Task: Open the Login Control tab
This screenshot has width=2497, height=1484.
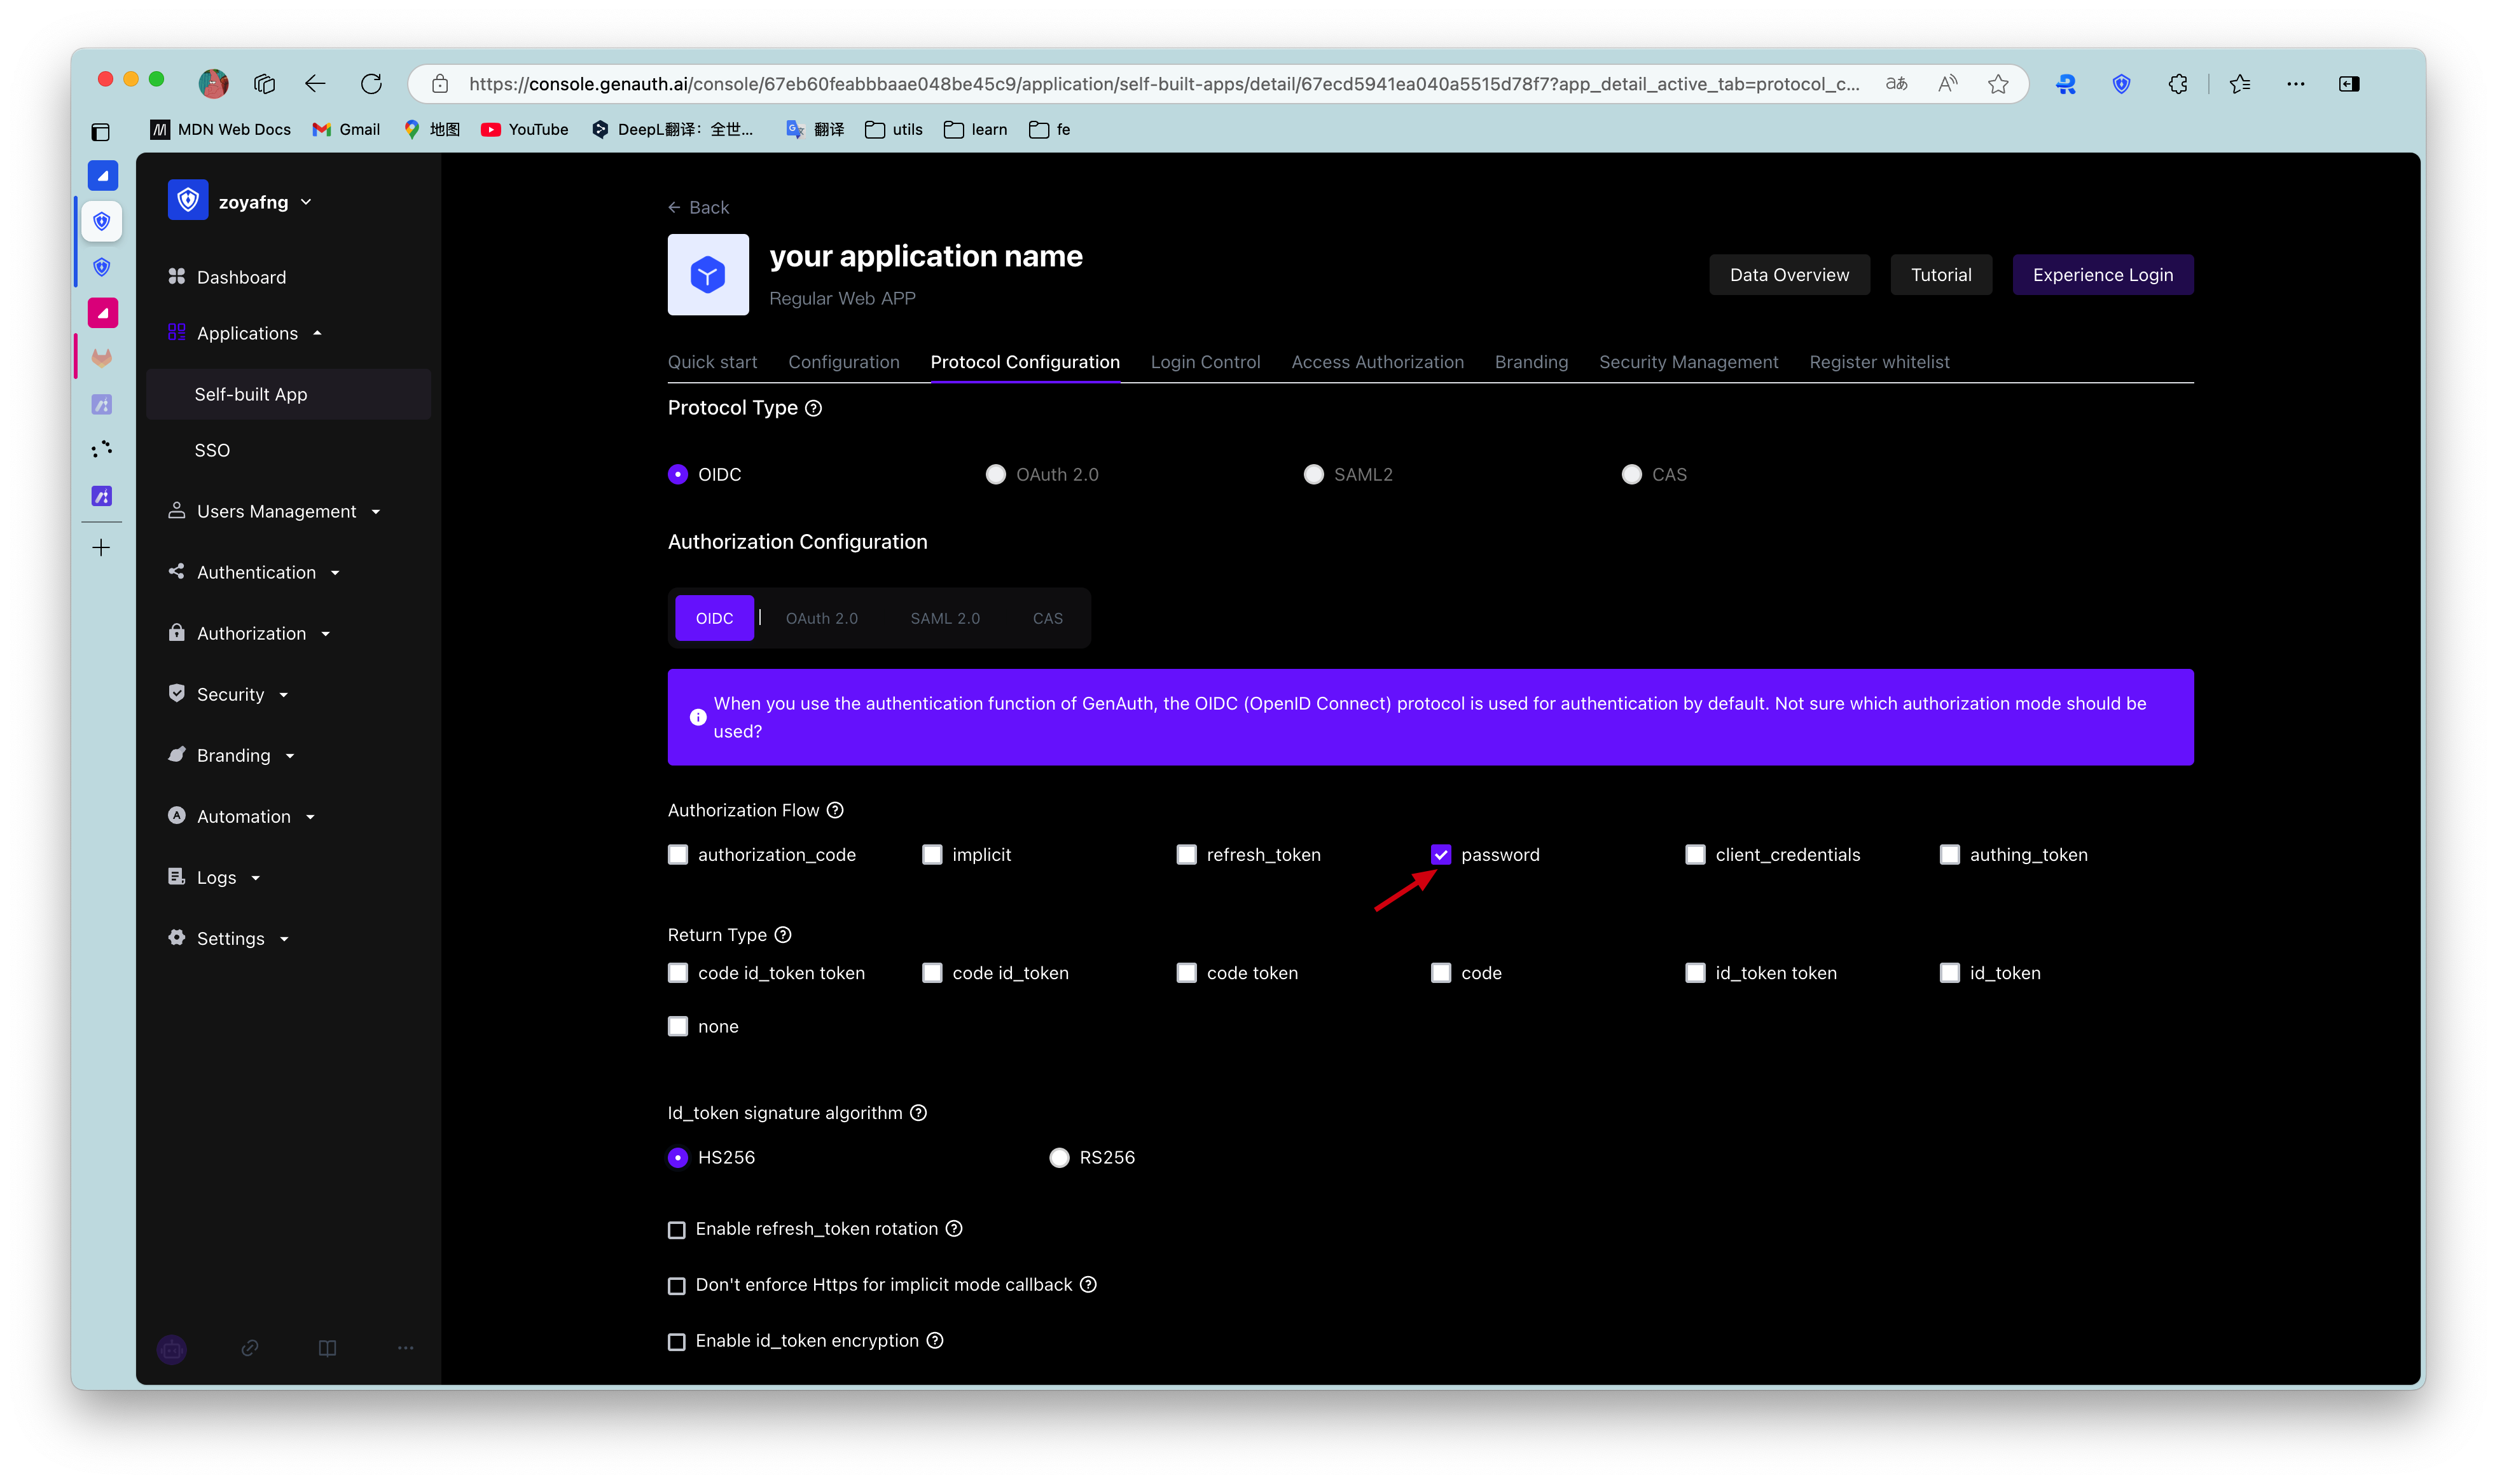Action: pos(1205,362)
